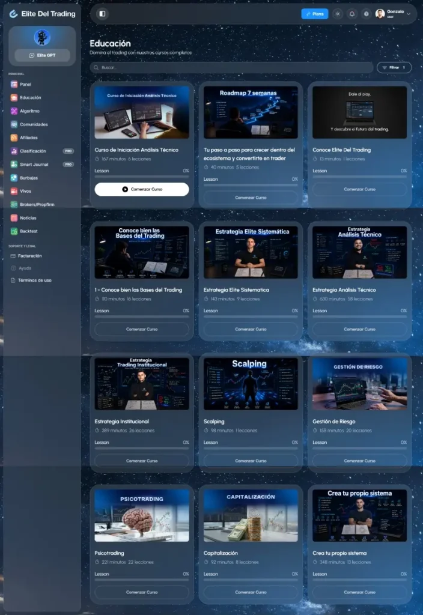
Task: Open notifications bell icon
Action: pos(352,14)
